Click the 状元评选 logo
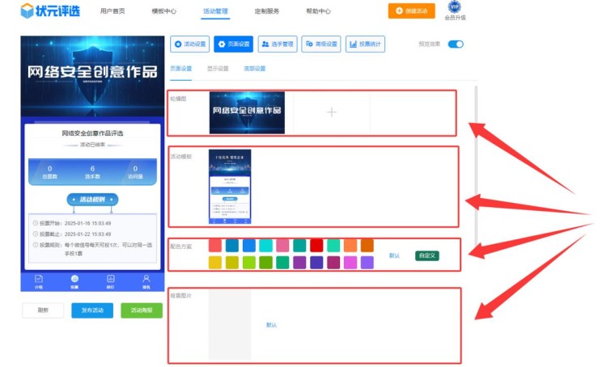The height and width of the screenshot is (367, 607). 50,11
